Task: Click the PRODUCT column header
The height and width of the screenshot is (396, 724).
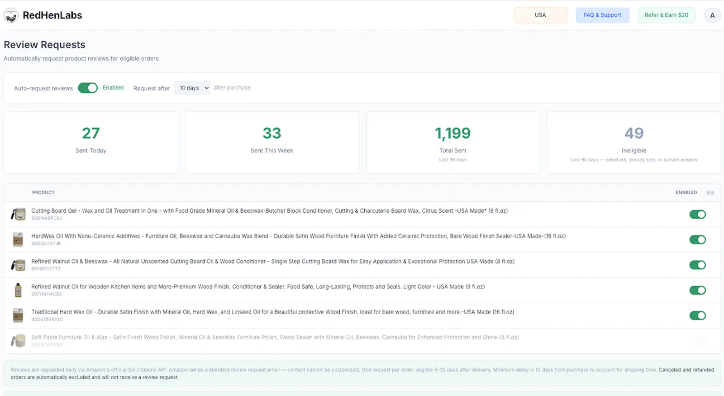Action: click(43, 192)
